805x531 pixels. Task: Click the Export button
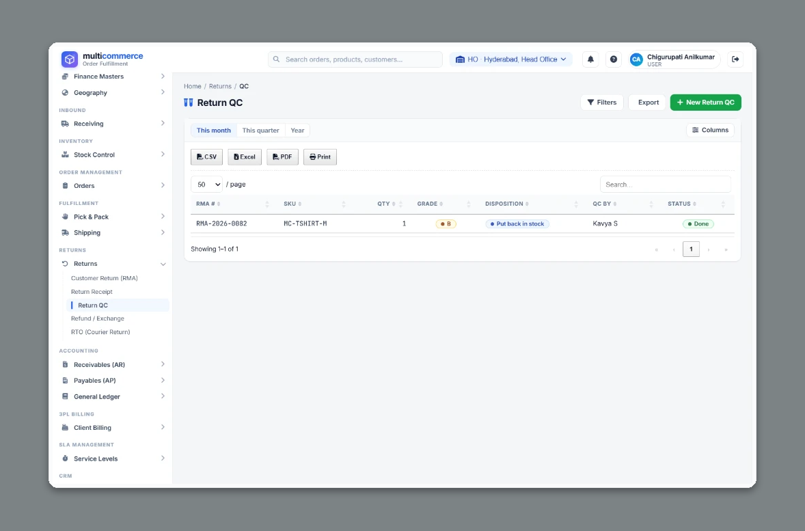(648, 103)
